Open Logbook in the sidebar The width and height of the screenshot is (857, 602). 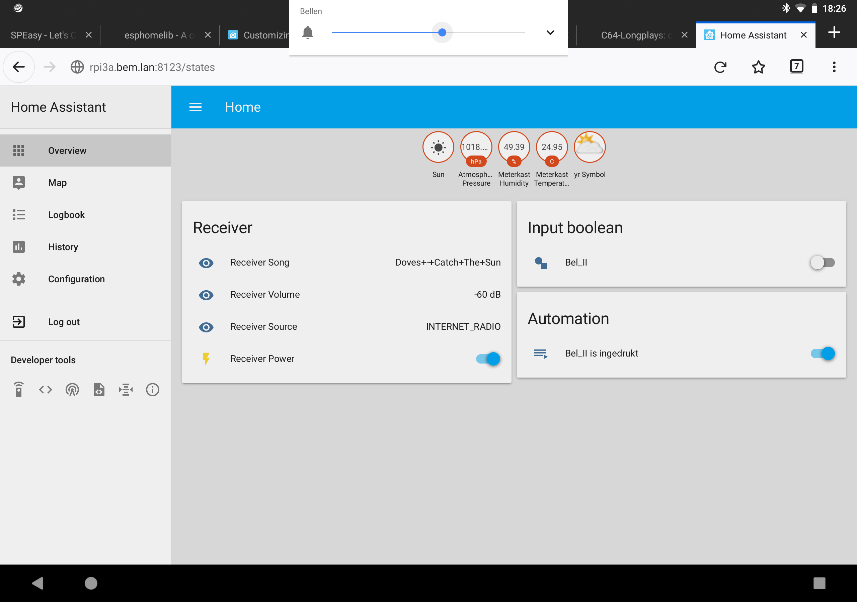(66, 215)
